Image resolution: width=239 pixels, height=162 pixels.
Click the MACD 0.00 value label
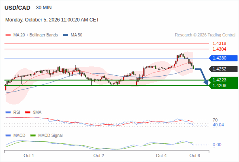(217, 145)
